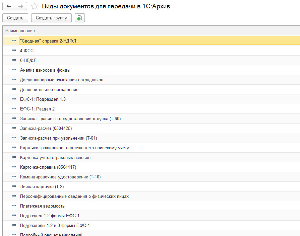This screenshot has width=300, height=236.
Task: Click the back navigation arrow
Action: (x=9, y=6)
